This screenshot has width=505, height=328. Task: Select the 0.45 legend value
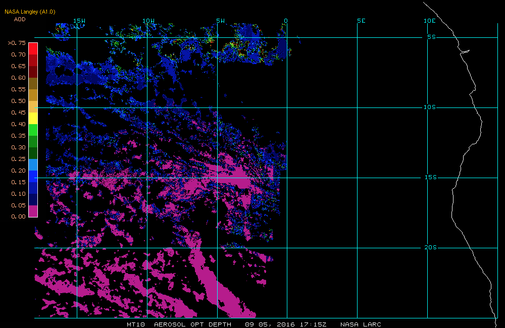(18, 113)
